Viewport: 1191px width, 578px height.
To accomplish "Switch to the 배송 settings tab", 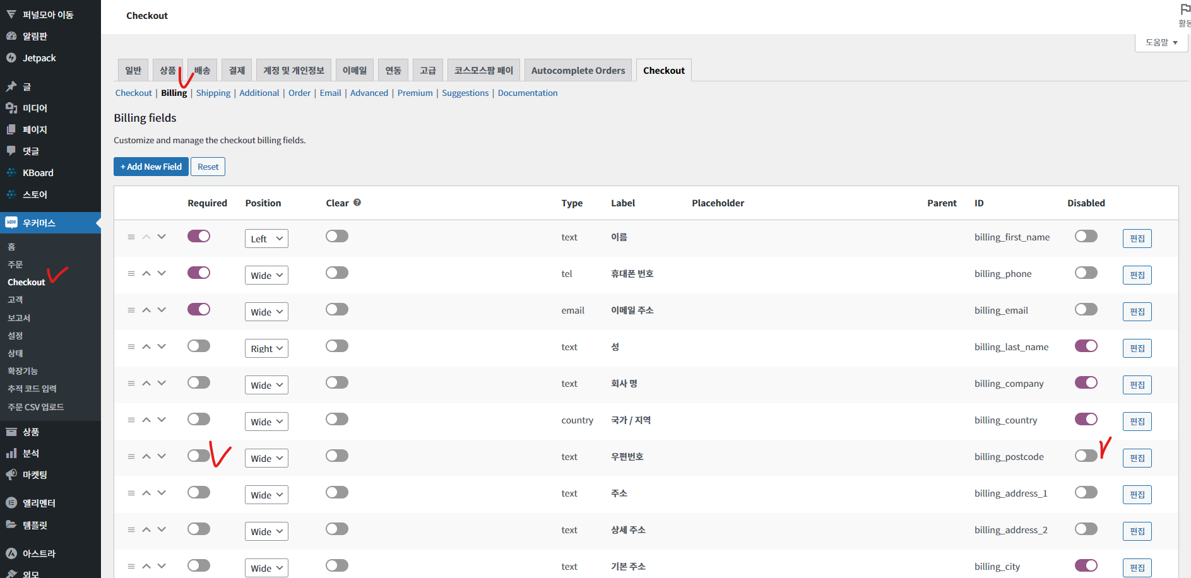I will pyautogui.click(x=202, y=70).
